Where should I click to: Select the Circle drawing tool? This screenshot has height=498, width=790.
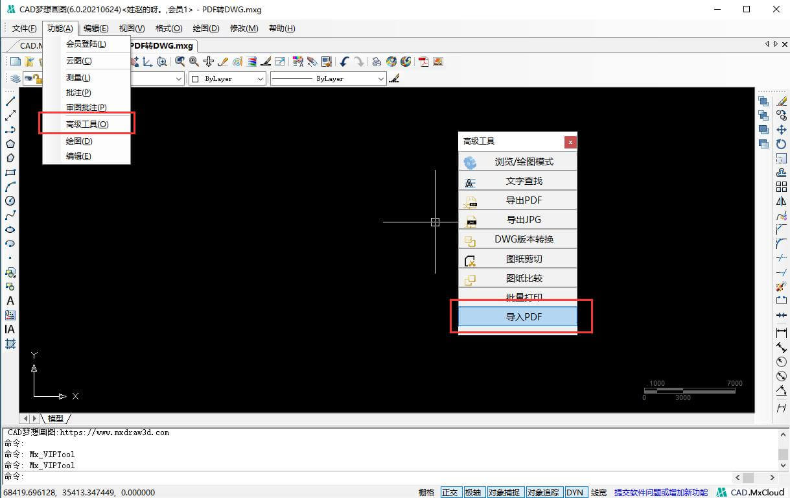[x=10, y=201]
